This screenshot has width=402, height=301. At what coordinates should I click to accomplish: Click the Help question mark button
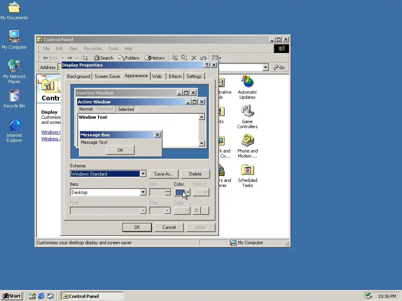point(207,65)
